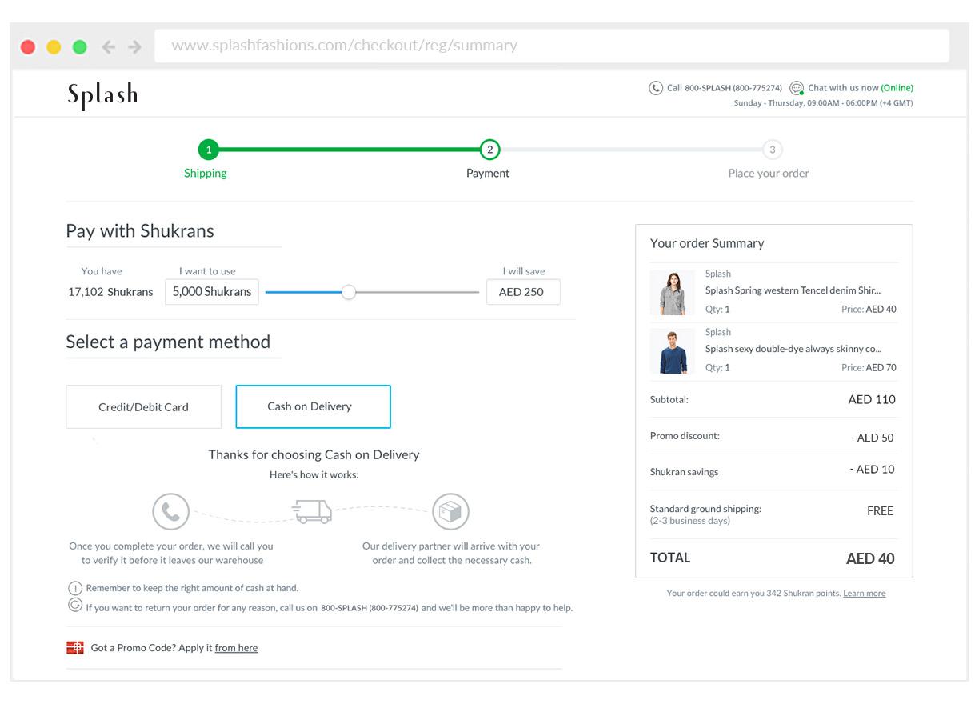The height and width of the screenshot is (704, 979).
Task: Click the phone verification circle icon
Action: (x=170, y=512)
